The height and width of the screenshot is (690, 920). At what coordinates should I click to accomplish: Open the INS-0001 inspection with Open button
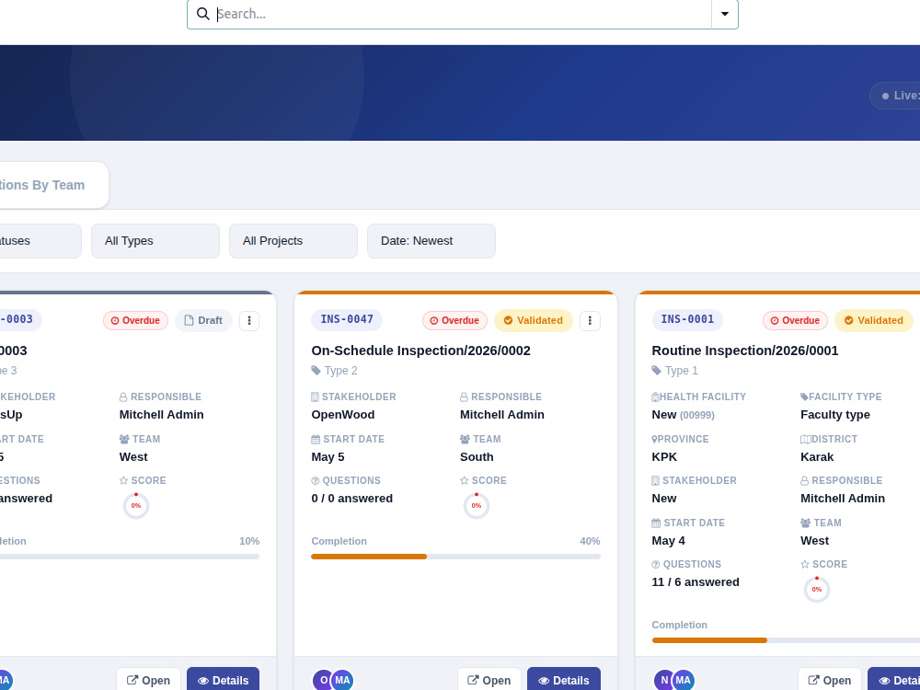click(830, 680)
